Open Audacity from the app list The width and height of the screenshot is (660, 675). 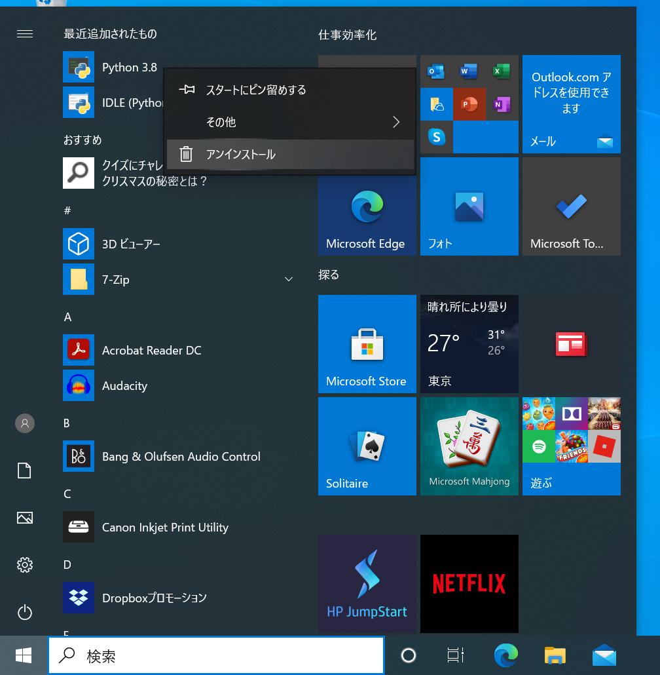[x=79, y=385]
